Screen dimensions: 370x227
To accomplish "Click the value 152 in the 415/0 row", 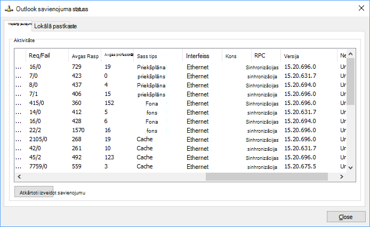I will tap(109, 103).
